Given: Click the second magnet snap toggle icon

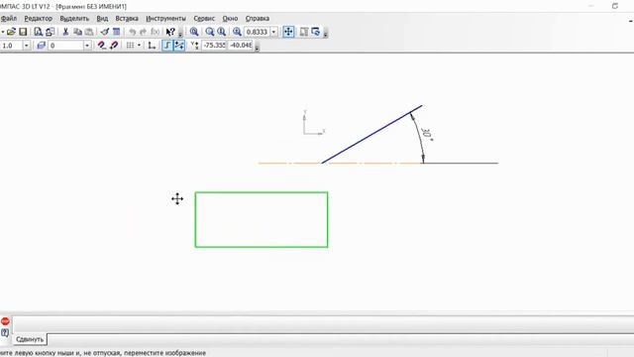Looking at the screenshot, I should 114,46.
